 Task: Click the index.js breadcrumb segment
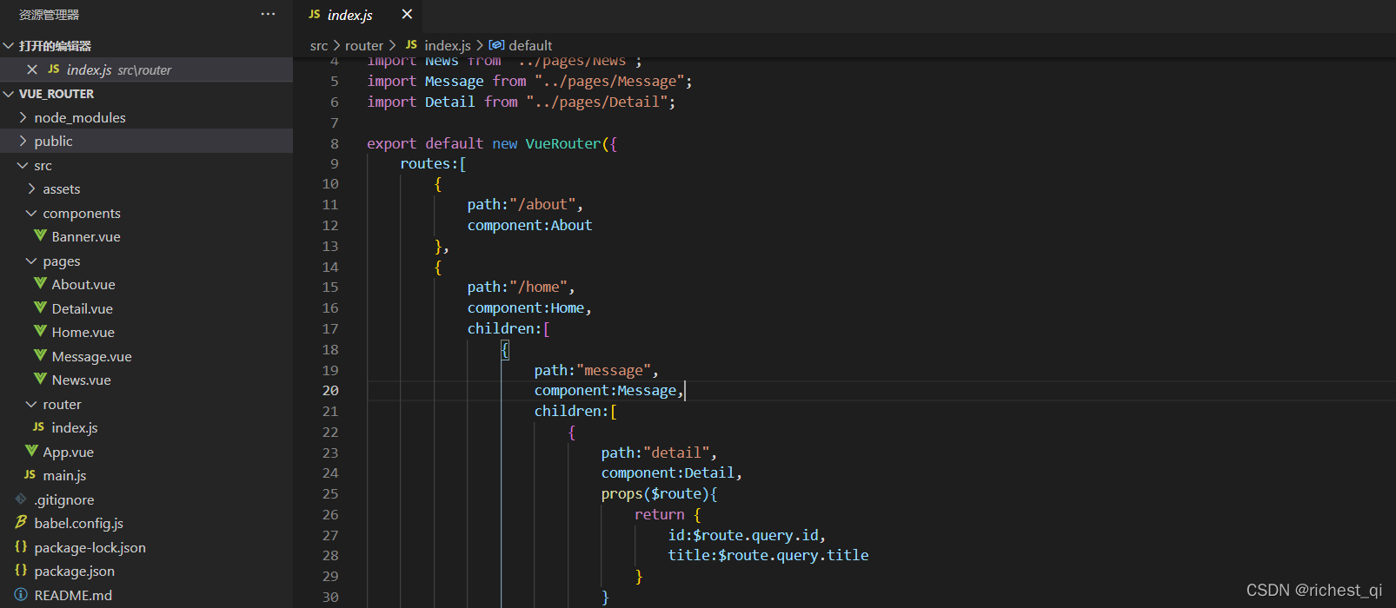coord(448,45)
